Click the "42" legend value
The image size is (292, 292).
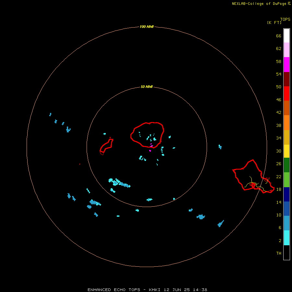coord(279,113)
